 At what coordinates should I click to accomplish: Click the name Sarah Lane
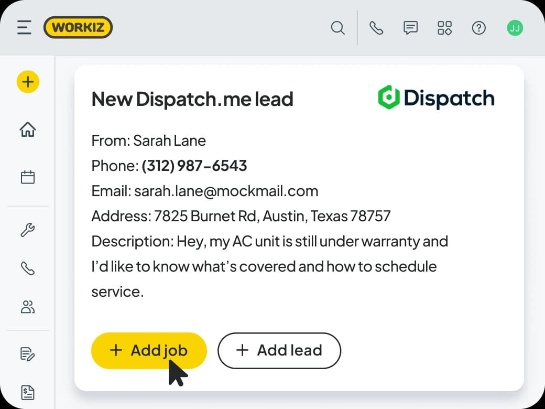(x=170, y=141)
